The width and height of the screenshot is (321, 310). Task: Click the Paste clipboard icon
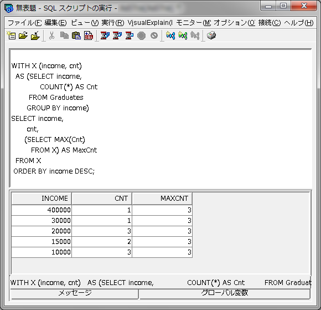[76, 35]
